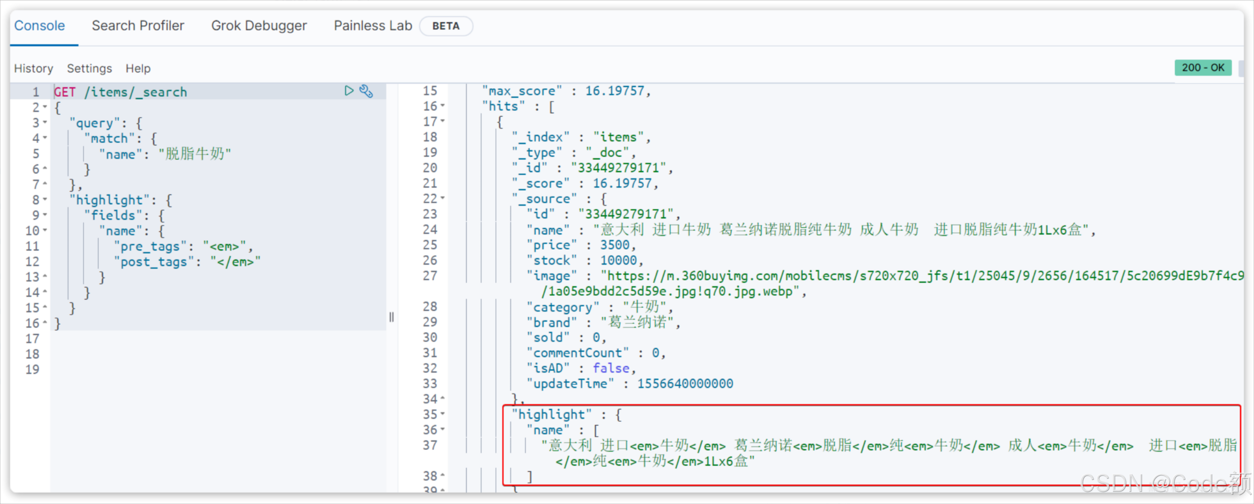
Task: Click the "price" : 3500 line
Action: coord(581,245)
